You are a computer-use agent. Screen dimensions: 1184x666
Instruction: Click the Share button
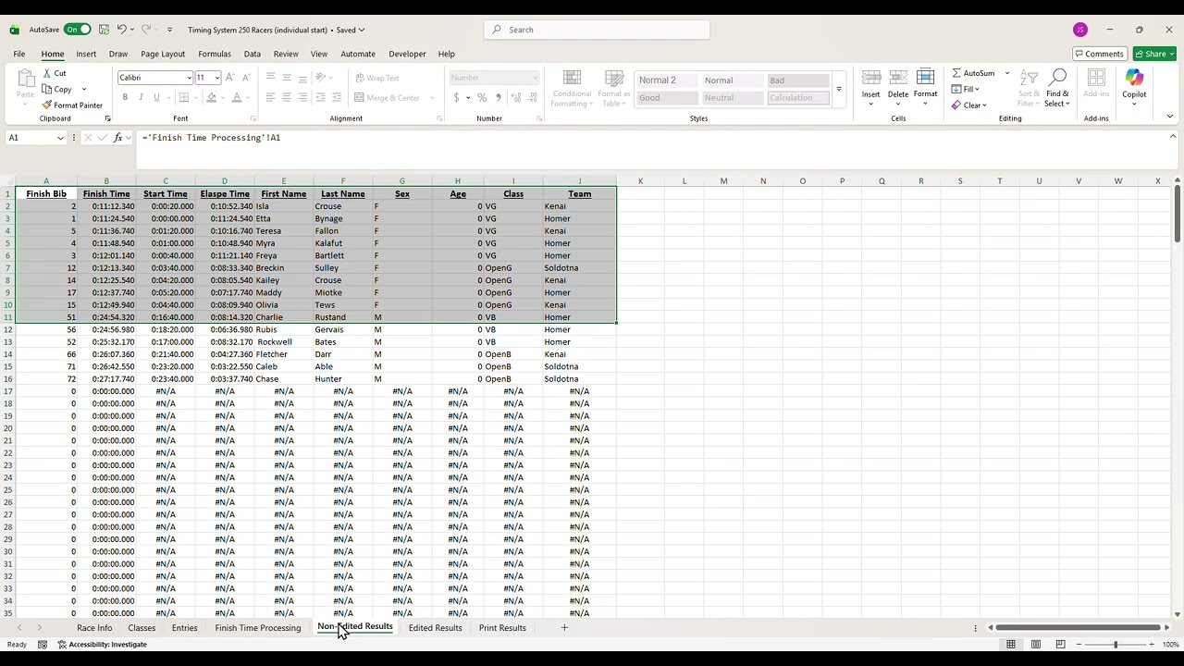tap(1154, 54)
